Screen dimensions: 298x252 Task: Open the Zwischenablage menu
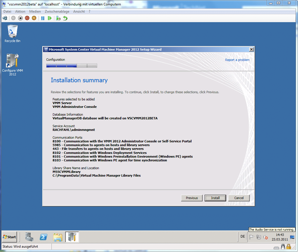(x=57, y=11)
